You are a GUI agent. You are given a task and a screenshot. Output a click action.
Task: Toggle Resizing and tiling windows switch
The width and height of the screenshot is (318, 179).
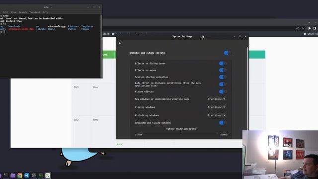coord(223,123)
